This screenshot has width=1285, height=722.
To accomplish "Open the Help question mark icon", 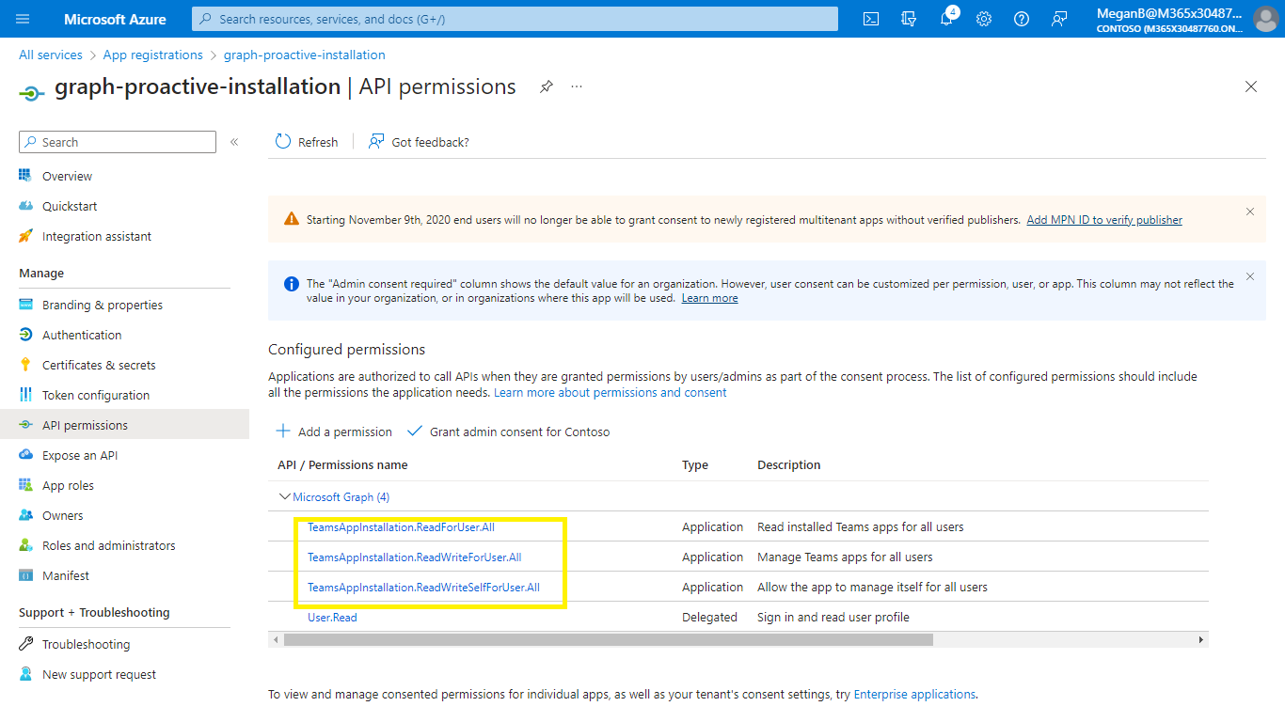I will pyautogui.click(x=1022, y=19).
